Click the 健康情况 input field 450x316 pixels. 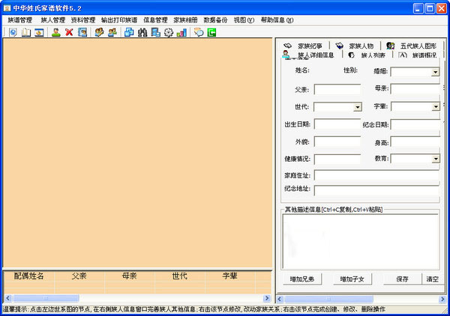coord(337,159)
